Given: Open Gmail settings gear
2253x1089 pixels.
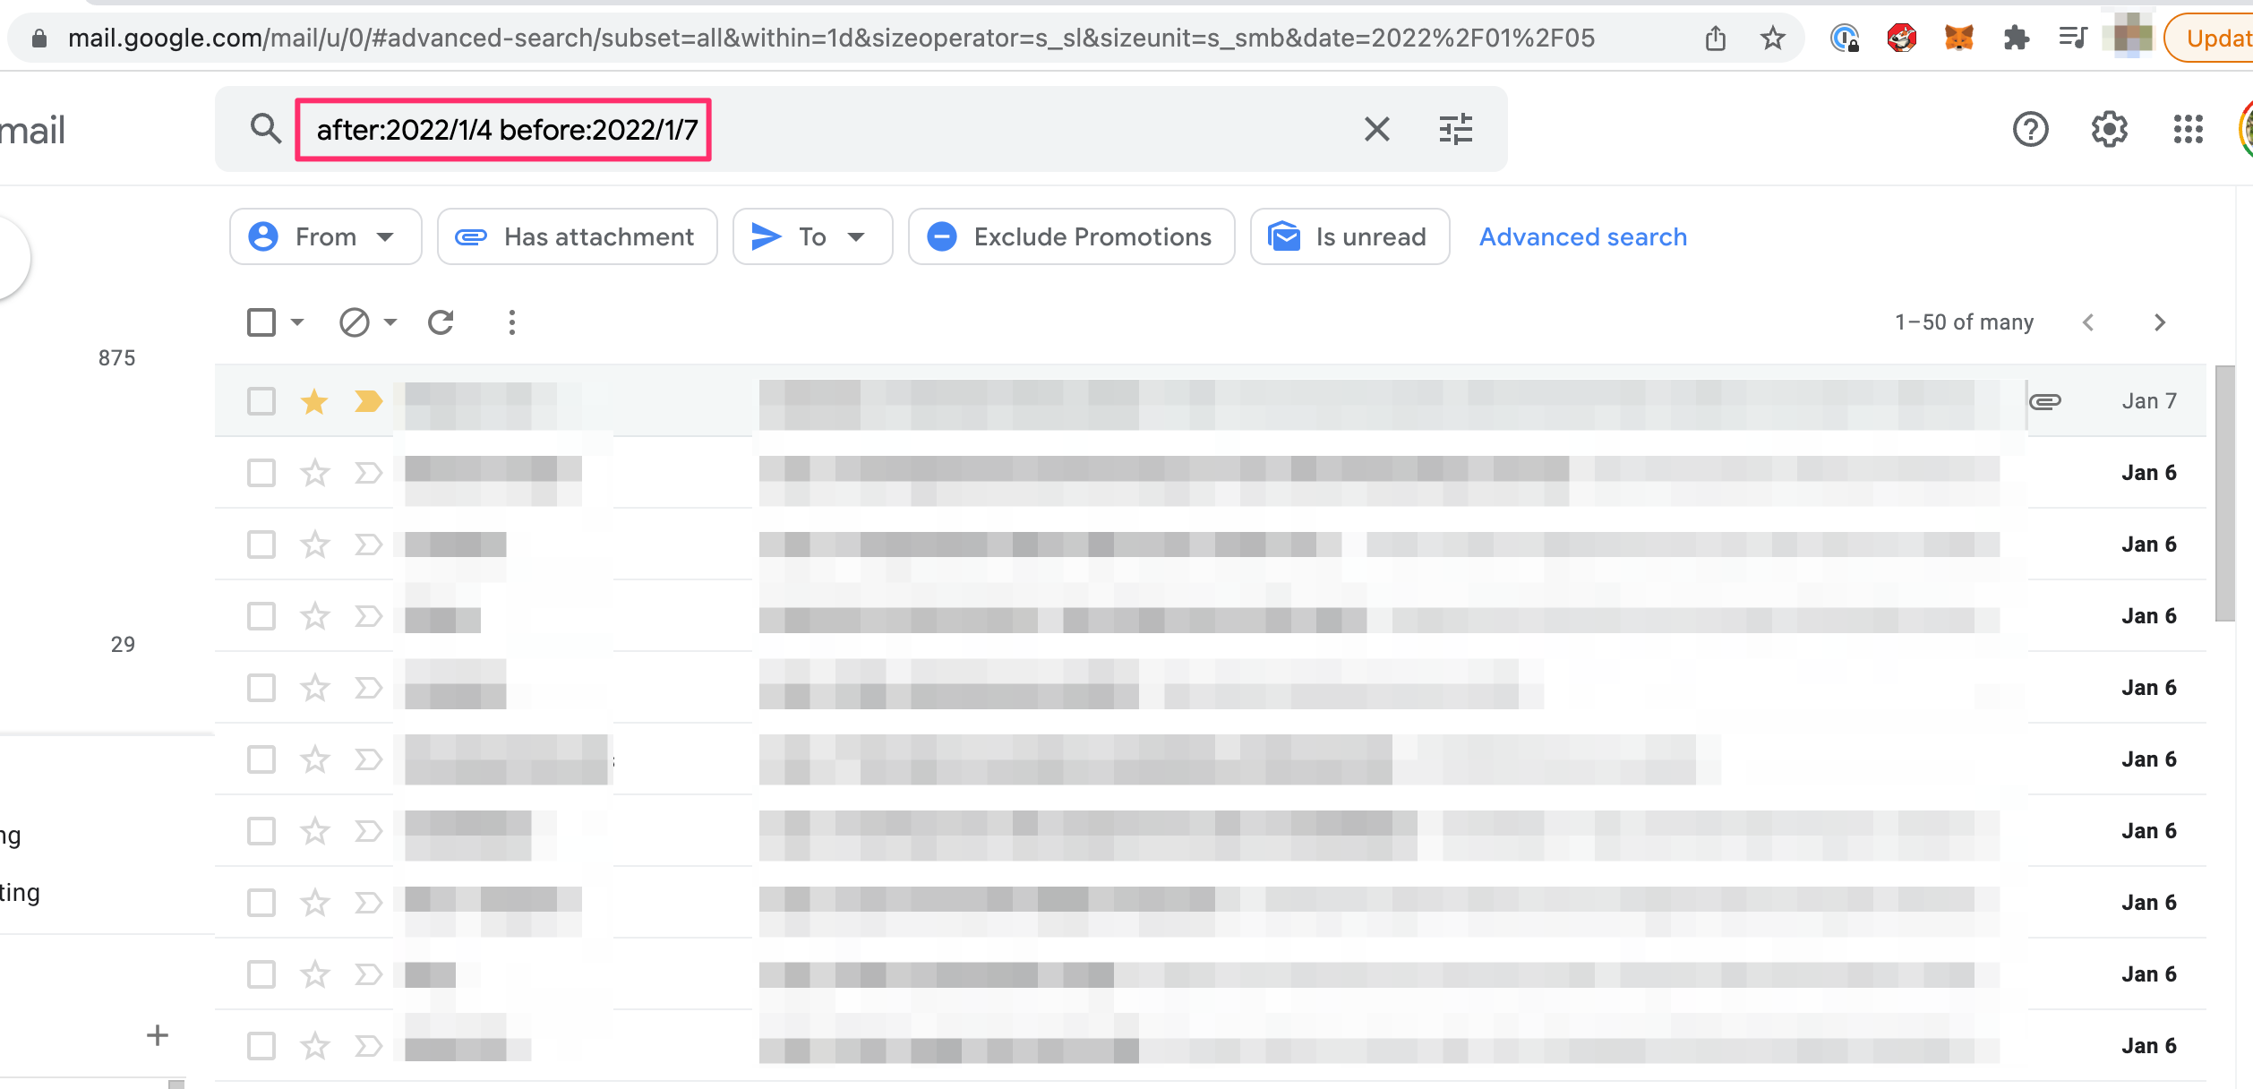Looking at the screenshot, I should [2109, 129].
